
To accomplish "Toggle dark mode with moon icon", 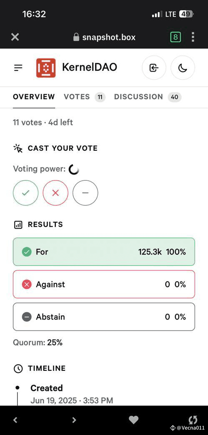I will click(183, 67).
